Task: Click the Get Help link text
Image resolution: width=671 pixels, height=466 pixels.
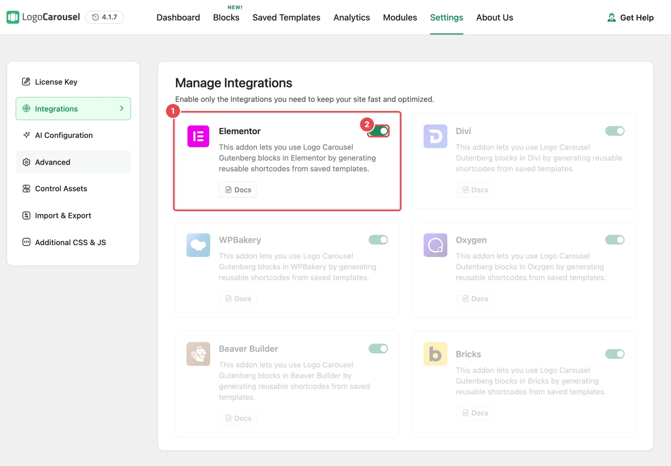Action: 637,18
